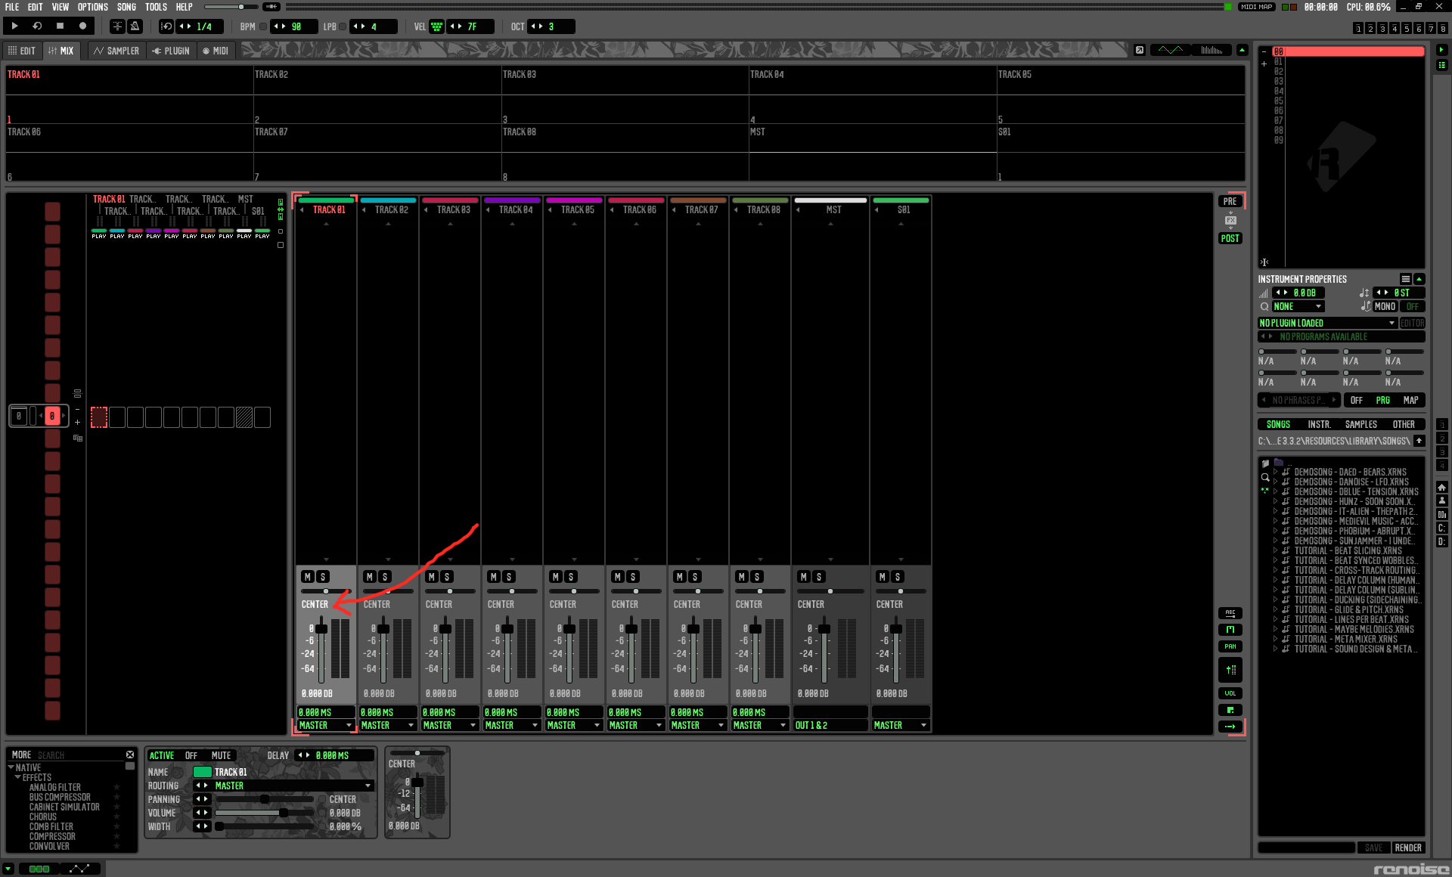Mute Track 01 in the mixer
Image resolution: width=1452 pixels, height=877 pixels.
(308, 577)
